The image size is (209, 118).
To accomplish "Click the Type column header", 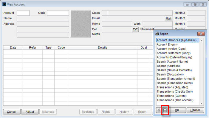I will point(48,48).
